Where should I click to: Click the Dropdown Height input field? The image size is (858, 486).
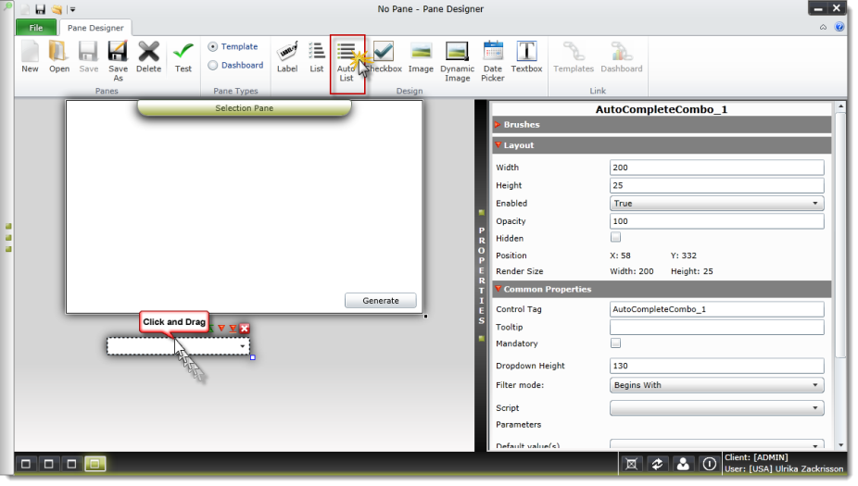(x=716, y=366)
